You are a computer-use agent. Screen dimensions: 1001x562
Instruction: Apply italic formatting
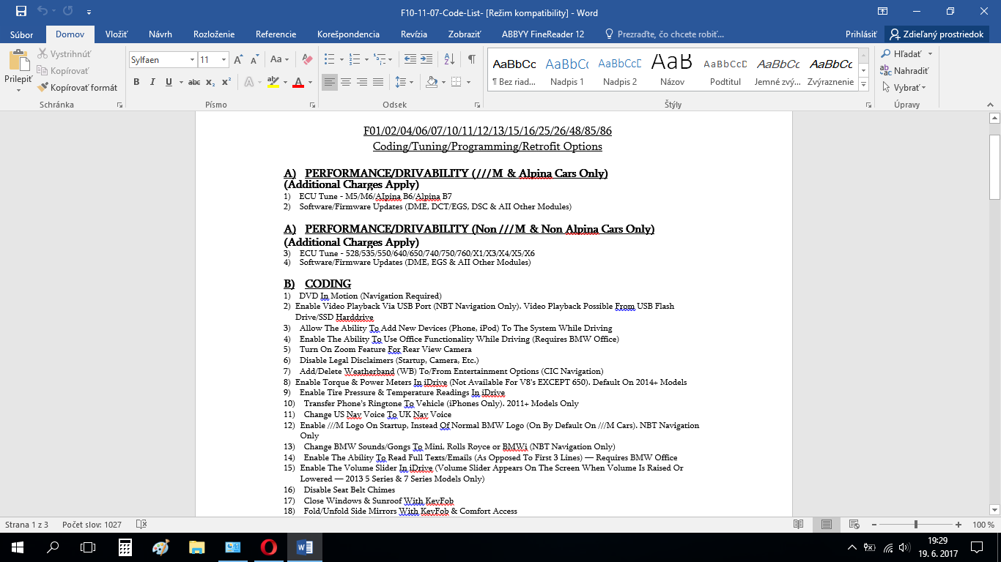(x=152, y=82)
